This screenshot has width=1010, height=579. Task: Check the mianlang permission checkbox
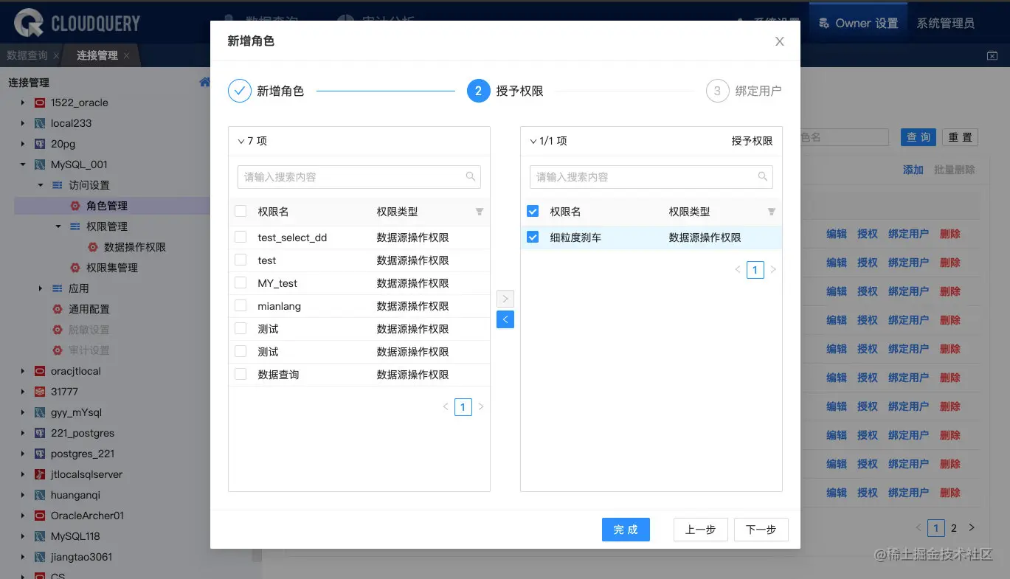(241, 306)
